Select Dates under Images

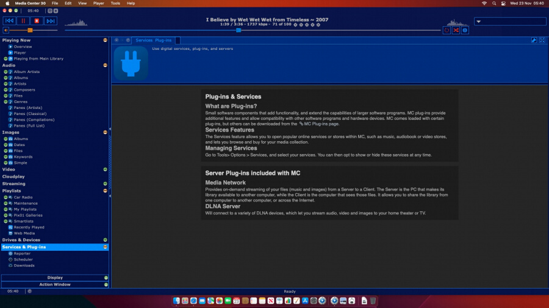coord(20,145)
